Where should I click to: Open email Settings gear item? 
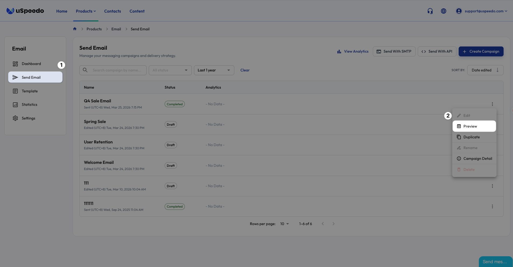tap(28, 118)
